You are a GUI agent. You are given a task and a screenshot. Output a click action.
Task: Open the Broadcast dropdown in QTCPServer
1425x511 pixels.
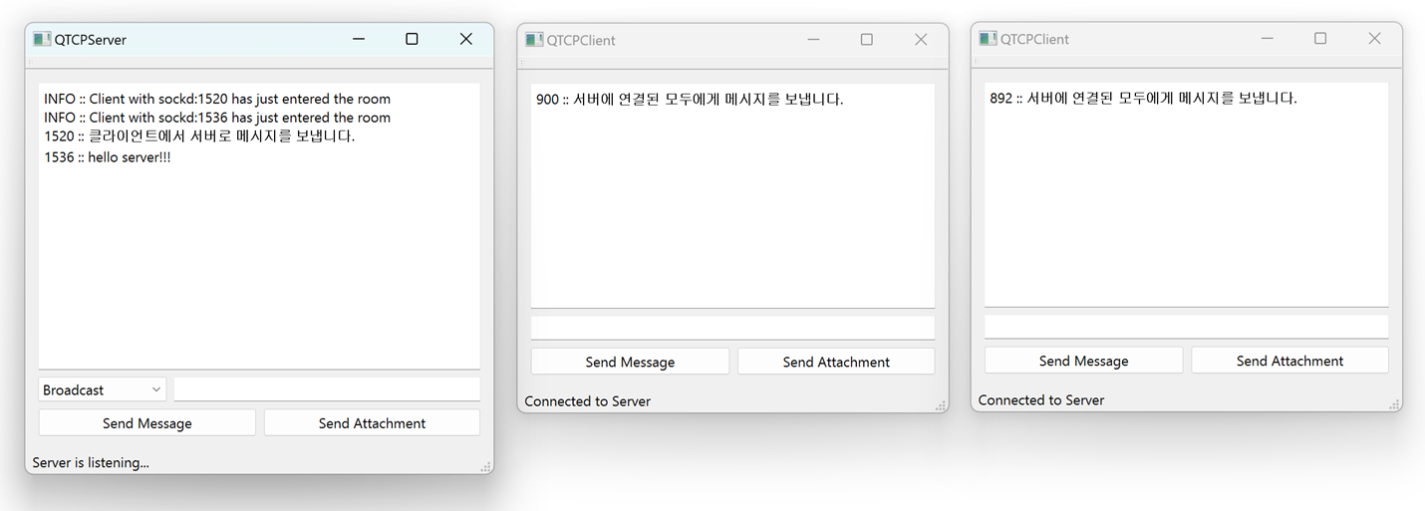coord(103,389)
